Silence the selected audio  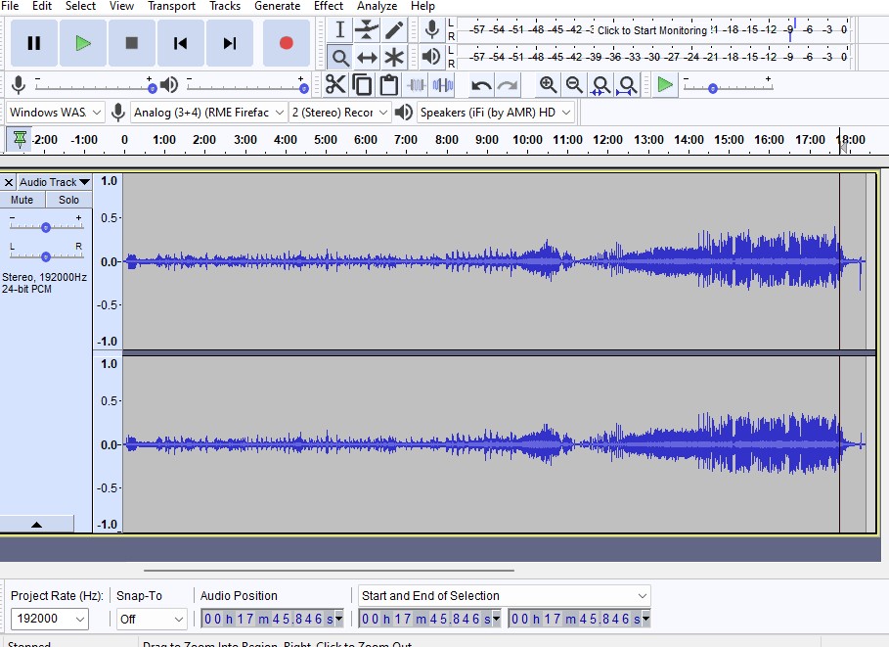click(x=442, y=85)
